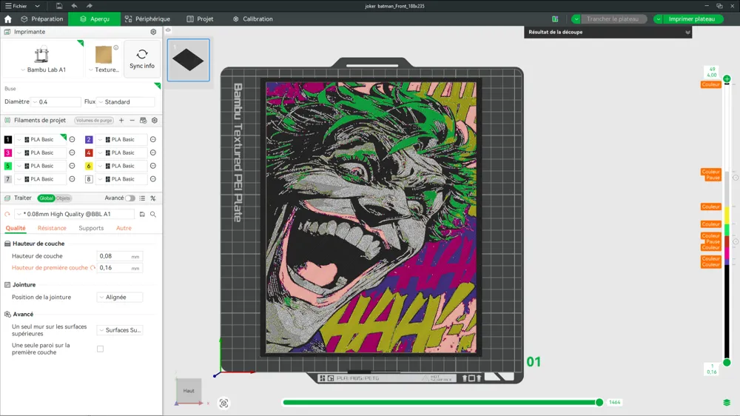The height and width of the screenshot is (416, 740).
Task: Click the green plus atop layer slider
Action: pos(727,79)
